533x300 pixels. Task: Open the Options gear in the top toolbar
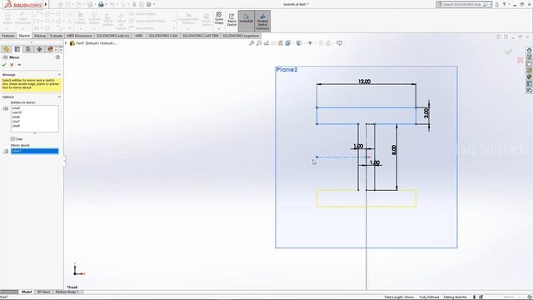[149, 4]
